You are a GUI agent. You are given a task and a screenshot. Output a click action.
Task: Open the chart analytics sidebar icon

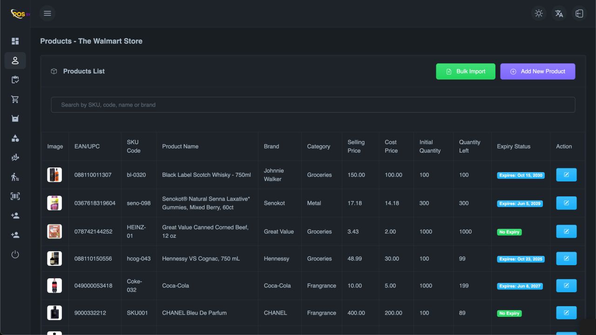point(15,157)
